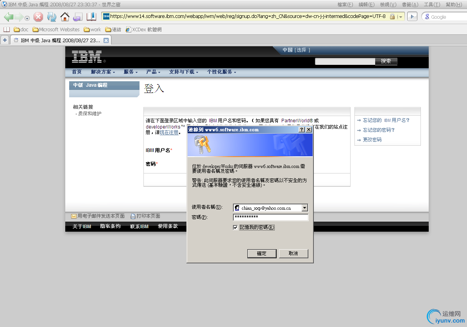The height and width of the screenshot is (327, 467).
Task: Open the 書籤(A) menu
Action: click(410, 4)
